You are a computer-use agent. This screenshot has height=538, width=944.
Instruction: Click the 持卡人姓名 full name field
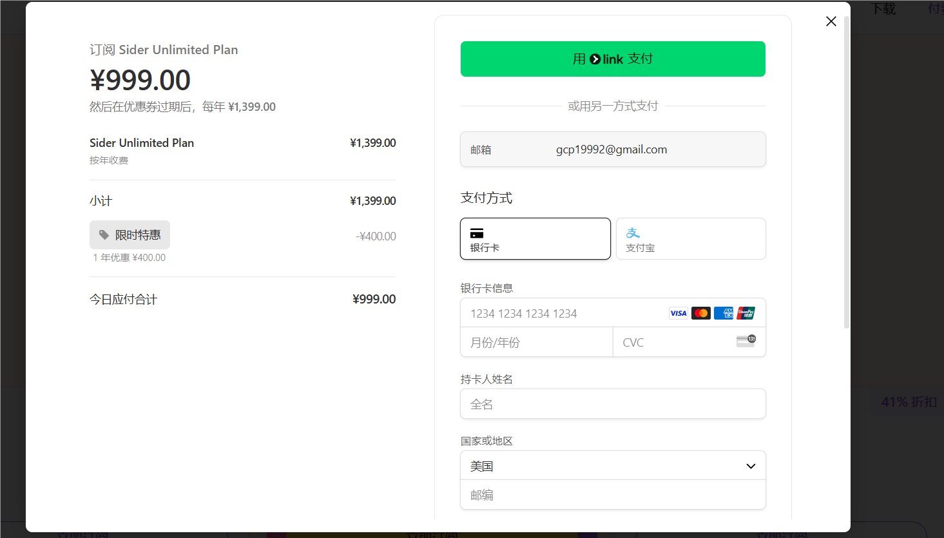[x=613, y=404]
